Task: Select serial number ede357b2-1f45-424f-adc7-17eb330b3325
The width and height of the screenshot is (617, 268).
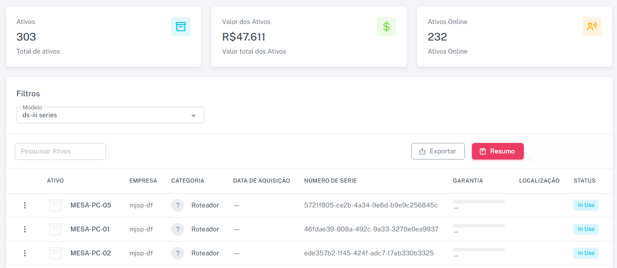Action: pyautogui.click(x=369, y=253)
